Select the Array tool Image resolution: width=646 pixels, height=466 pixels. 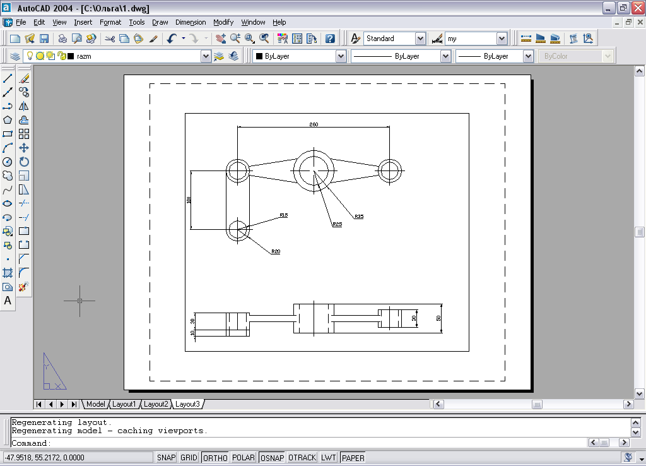point(24,134)
